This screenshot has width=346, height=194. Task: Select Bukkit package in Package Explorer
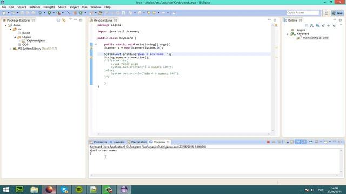tap(26, 33)
